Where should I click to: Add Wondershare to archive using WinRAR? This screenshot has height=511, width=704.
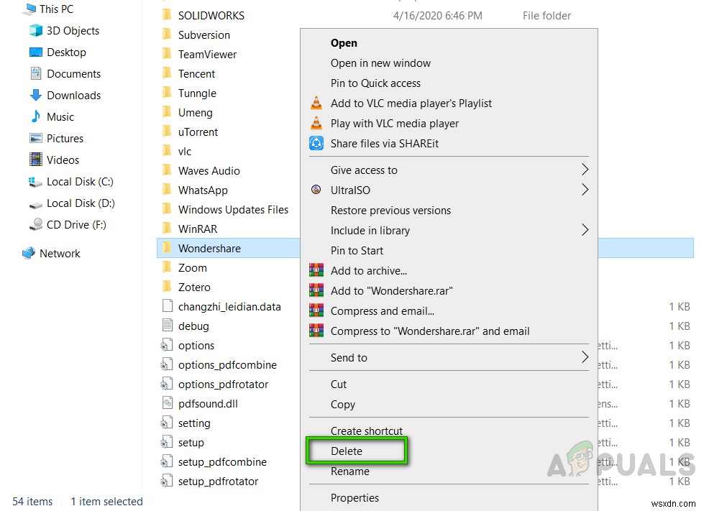[370, 270]
